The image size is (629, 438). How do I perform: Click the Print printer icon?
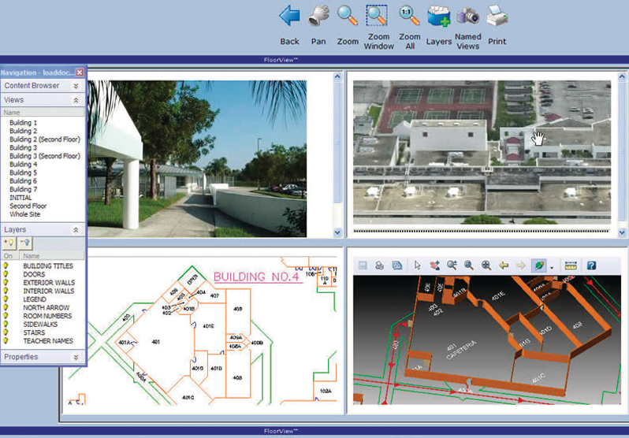[x=497, y=16]
